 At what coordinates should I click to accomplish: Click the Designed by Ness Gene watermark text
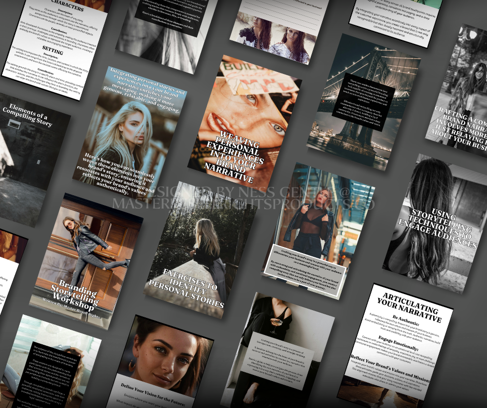coord(244,195)
